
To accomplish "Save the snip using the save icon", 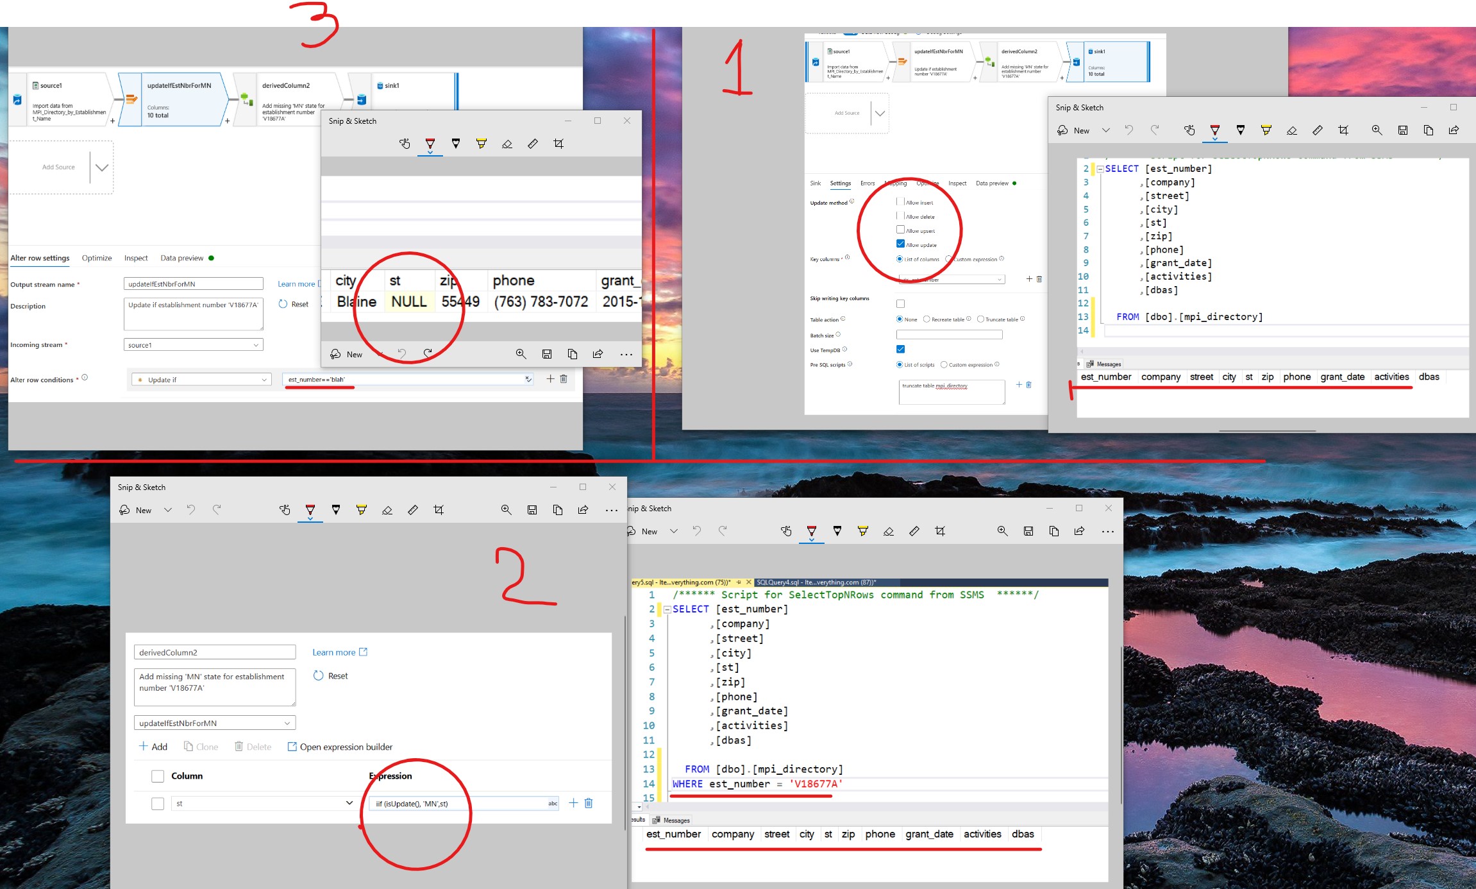I will coord(546,354).
